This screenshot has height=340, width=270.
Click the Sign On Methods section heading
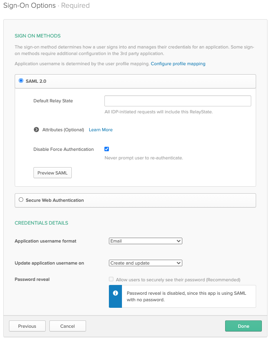pos(38,36)
